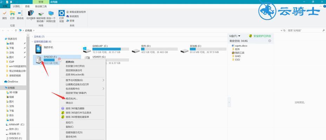Click the up arrow navigation button
This screenshot has width=326, height=140.
click(x=16, y=30)
